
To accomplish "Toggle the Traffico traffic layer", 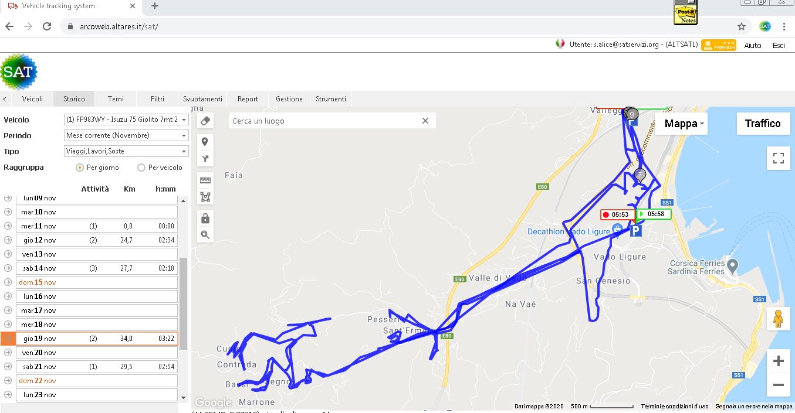I will click(762, 124).
